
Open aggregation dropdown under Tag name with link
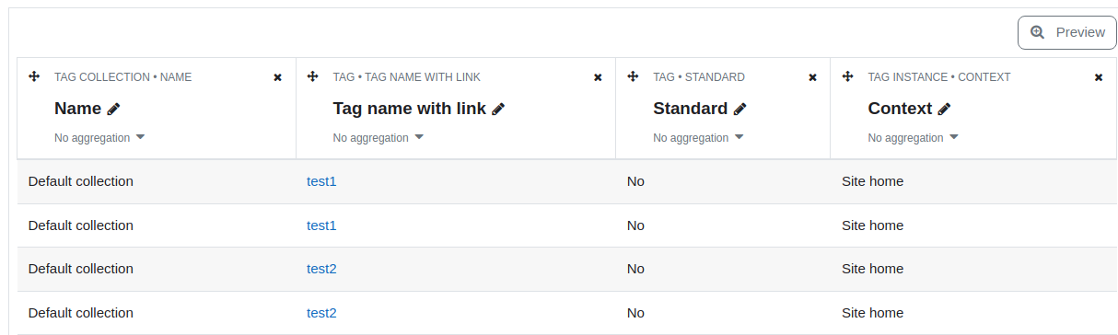(378, 137)
